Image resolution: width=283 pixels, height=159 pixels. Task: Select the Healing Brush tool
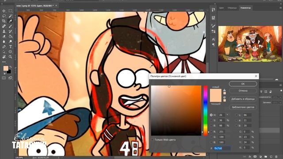pyautogui.click(x=4, y=26)
